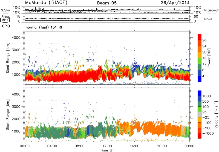Click the 'McMurdo (fitACF)' title text

tap(46, 3)
